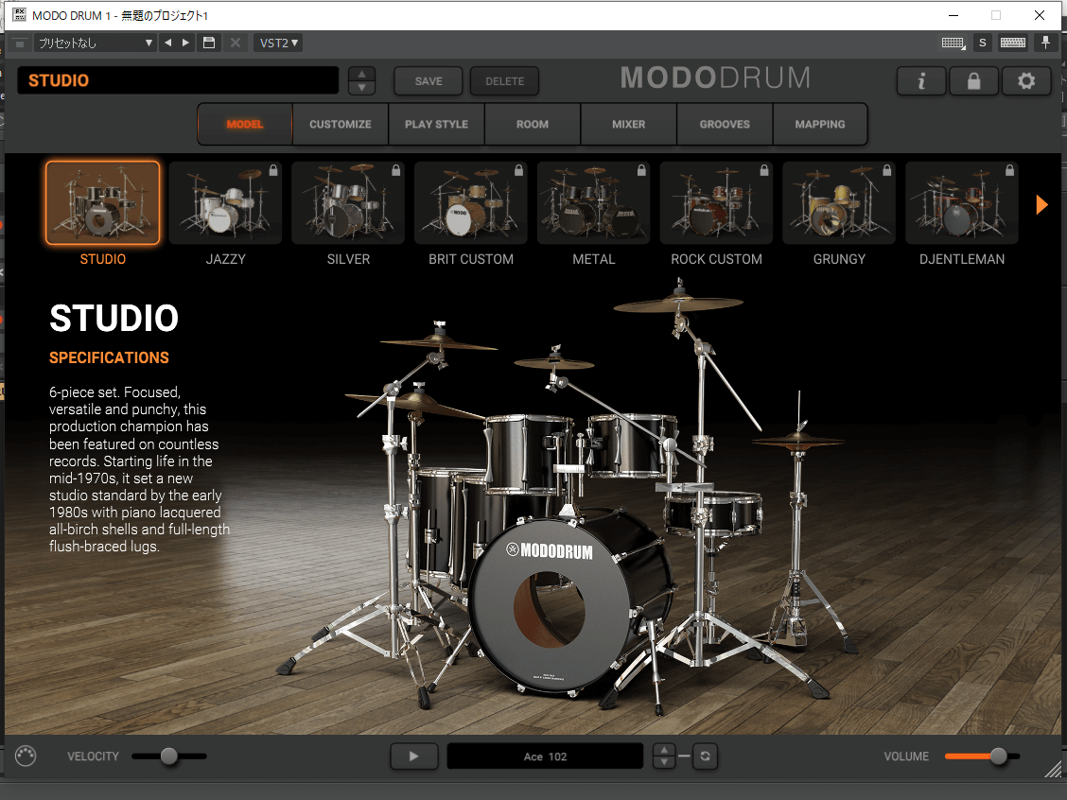
Task: Click the SAVE button
Action: tap(429, 81)
